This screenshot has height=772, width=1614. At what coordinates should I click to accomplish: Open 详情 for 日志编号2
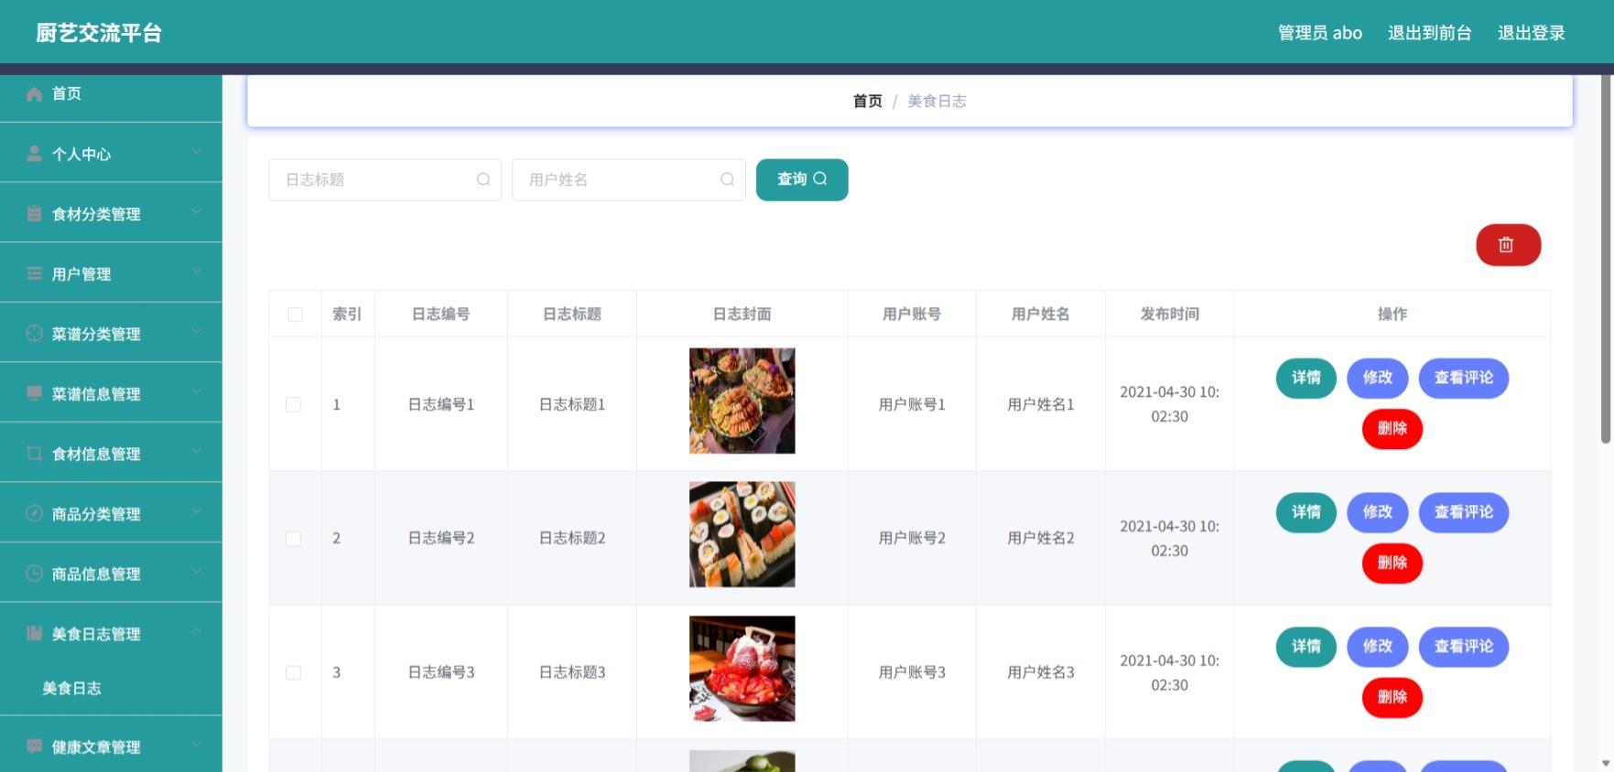tap(1306, 512)
